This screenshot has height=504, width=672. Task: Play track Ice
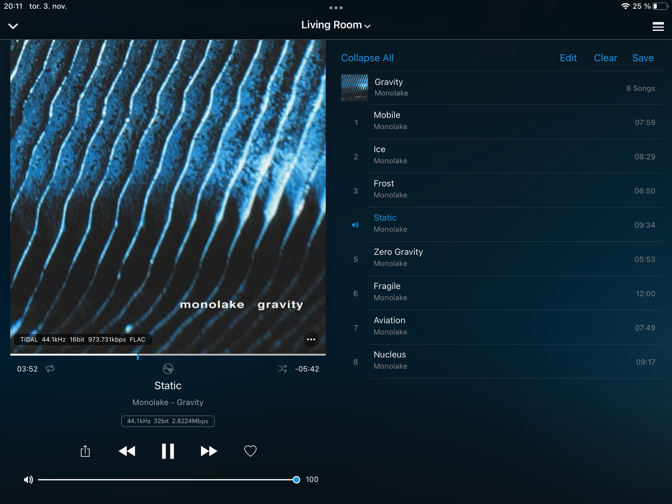501,156
